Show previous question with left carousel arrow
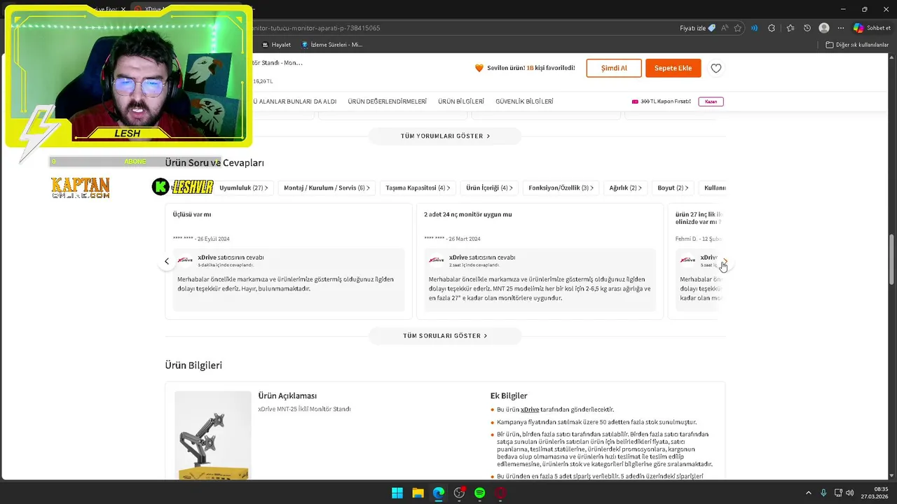 (x=167, y=261)
